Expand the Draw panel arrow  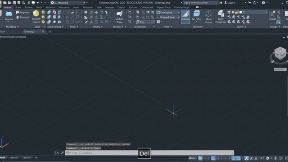[x=77, y=27]
